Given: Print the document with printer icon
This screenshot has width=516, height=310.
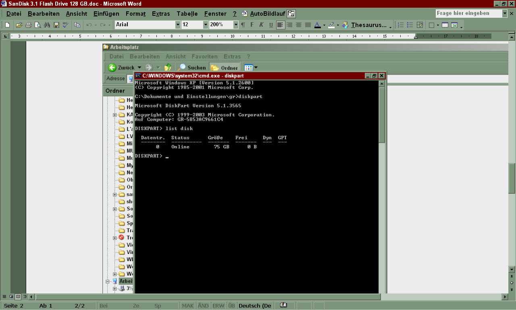Looking at the screenshot, I should coord(28,25).
